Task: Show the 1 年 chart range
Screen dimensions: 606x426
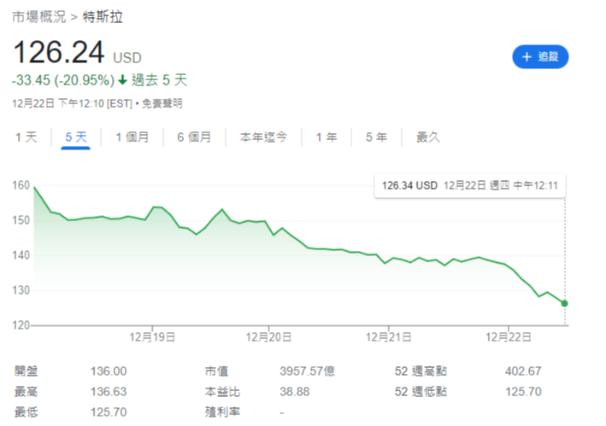Action: [326, 137]
